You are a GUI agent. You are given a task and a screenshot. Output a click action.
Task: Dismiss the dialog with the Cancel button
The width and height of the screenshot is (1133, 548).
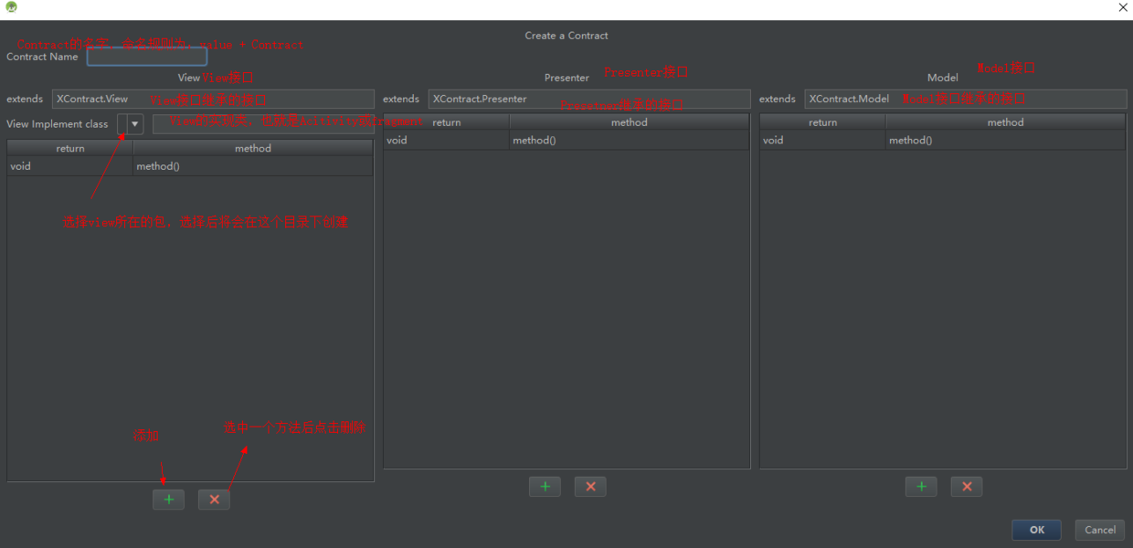click(1100, 530)
